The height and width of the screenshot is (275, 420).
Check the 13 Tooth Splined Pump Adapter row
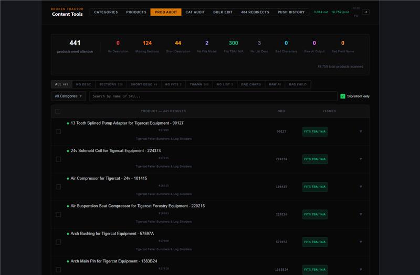pos(58,131)
